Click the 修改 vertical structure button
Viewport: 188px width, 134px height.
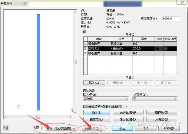[97, 113]
